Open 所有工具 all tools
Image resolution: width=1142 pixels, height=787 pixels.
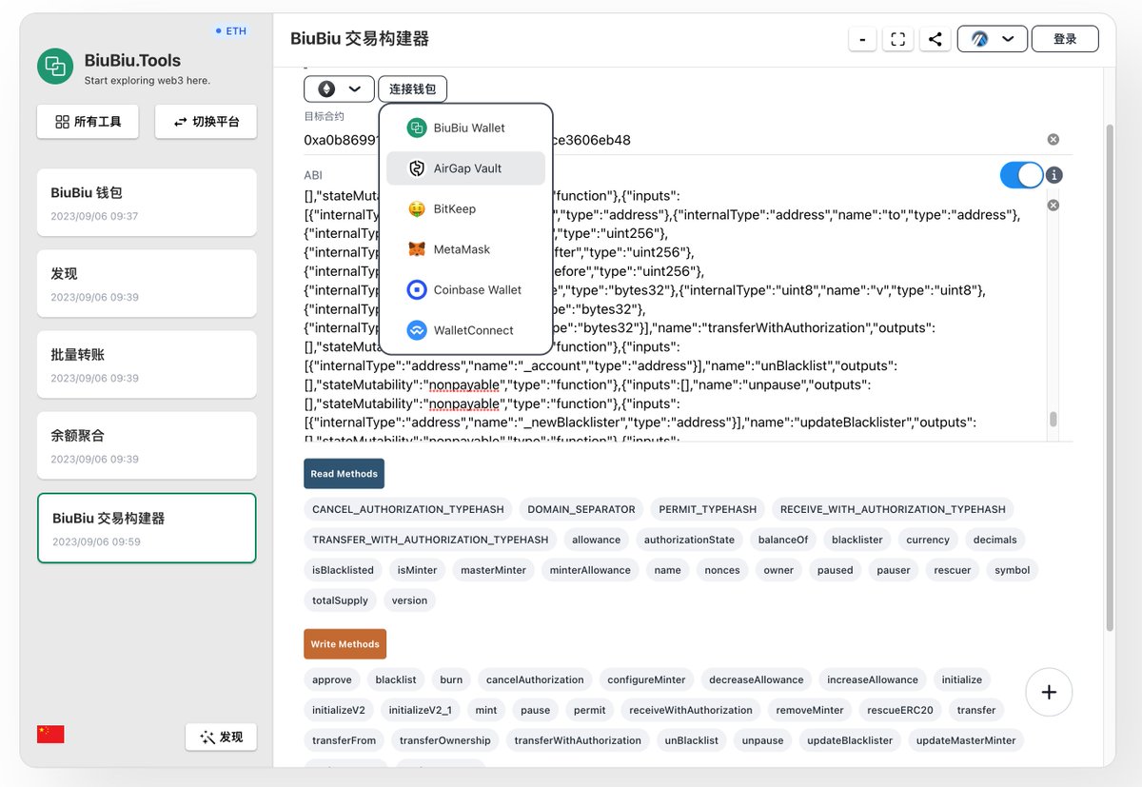(88, 122)
